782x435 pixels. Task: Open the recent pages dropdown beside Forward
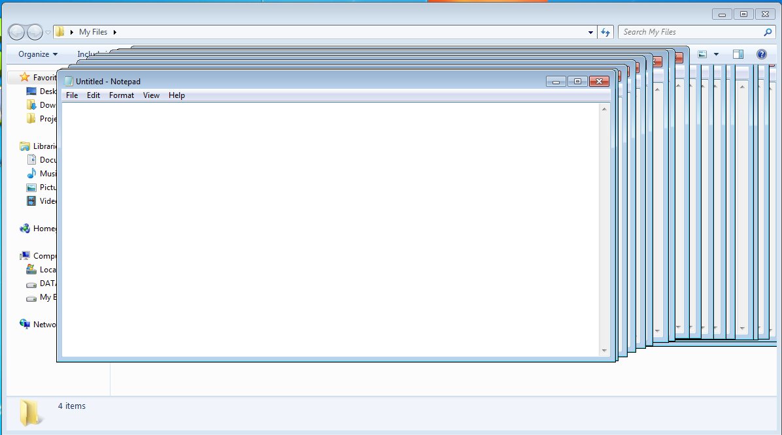[48, 33]
